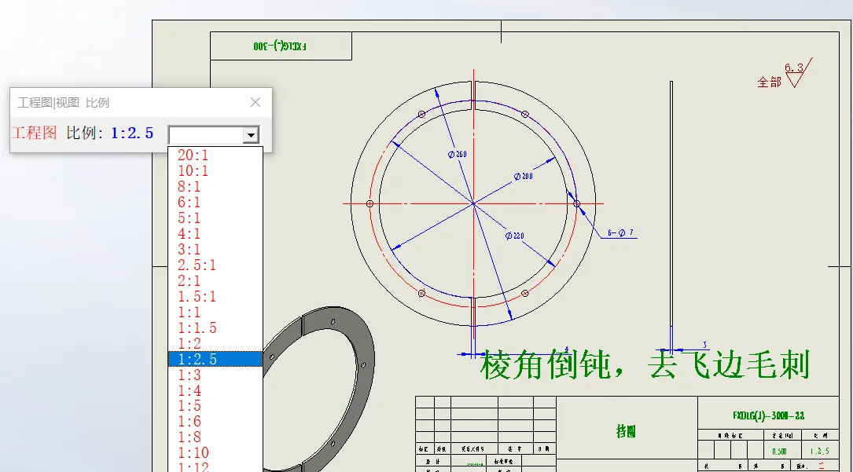Click the 1:2.5 scale cell in title block

click(x=820, y=452)
